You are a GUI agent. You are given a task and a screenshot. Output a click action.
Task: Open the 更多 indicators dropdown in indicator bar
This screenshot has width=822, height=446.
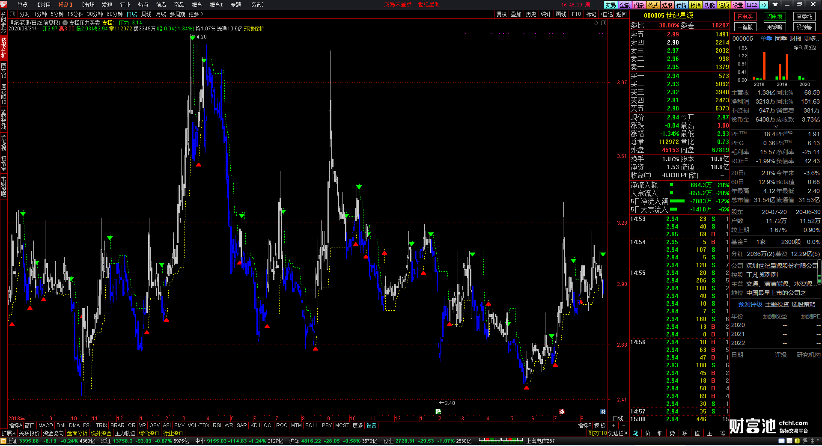(x=357, y=425)
